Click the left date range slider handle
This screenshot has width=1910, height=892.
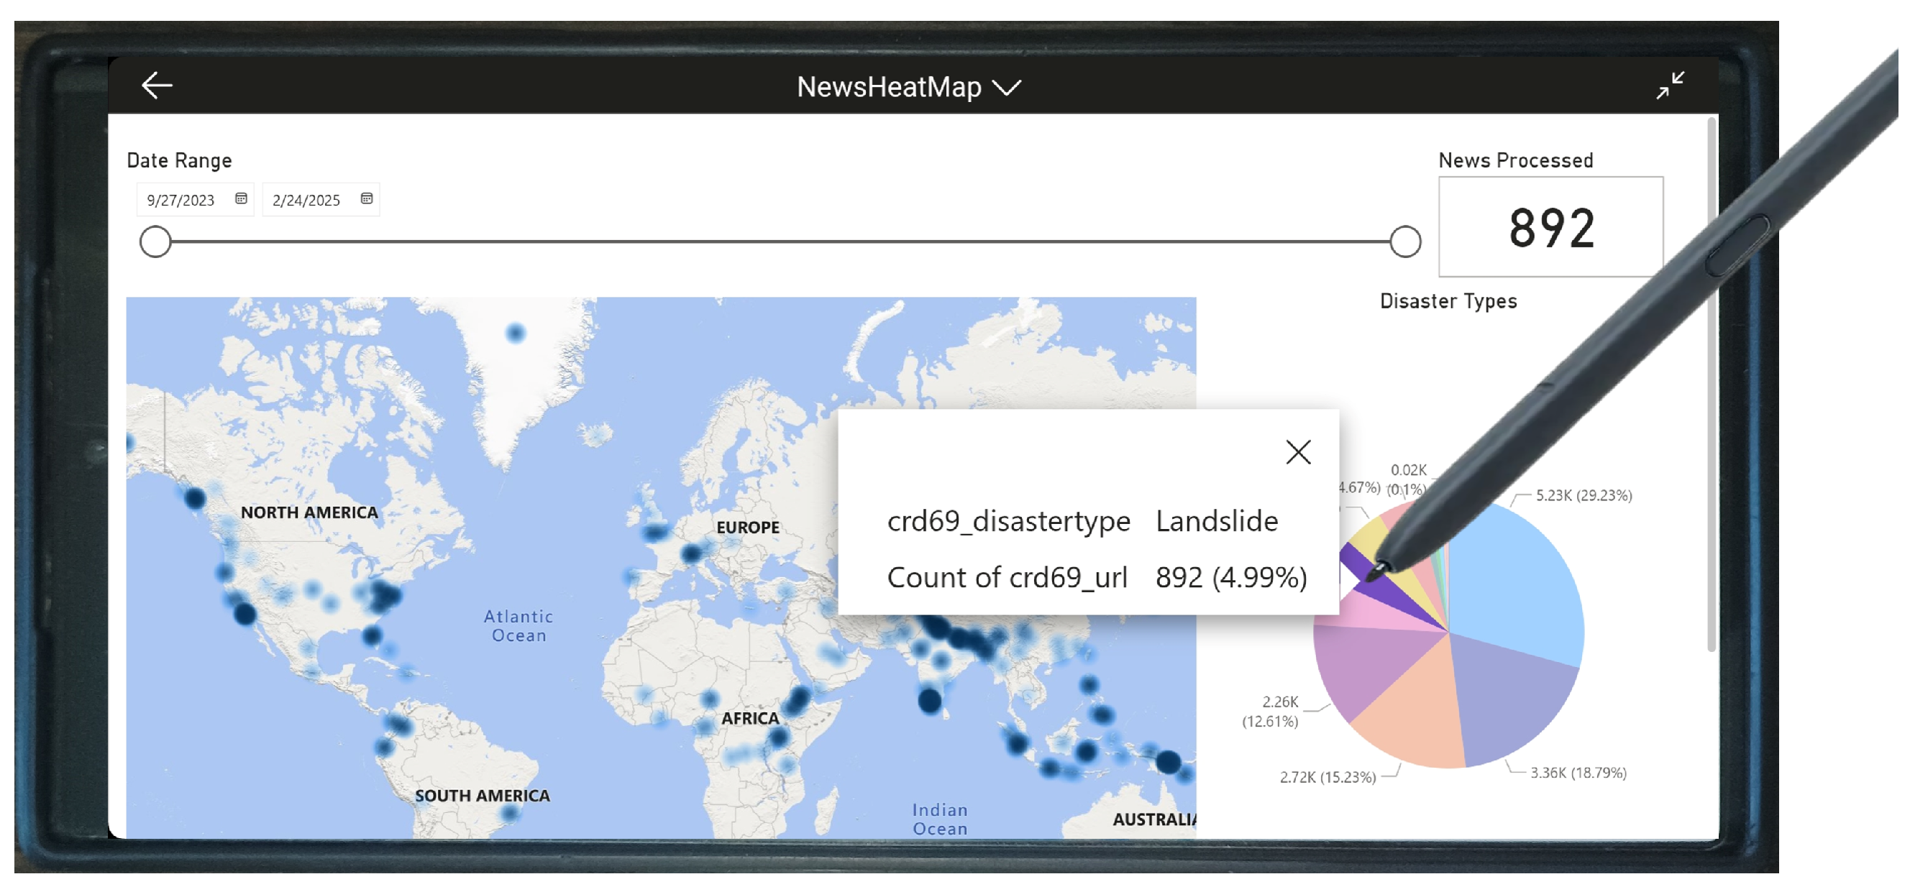click(x=156, y=242)
